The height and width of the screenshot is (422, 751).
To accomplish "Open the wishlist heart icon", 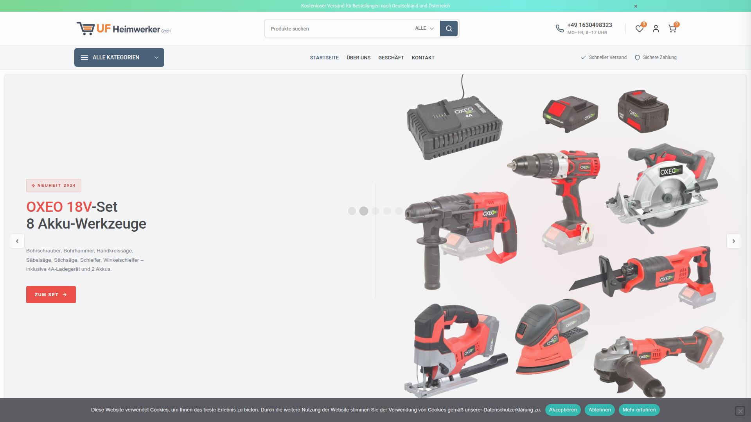I will [639, 29].
